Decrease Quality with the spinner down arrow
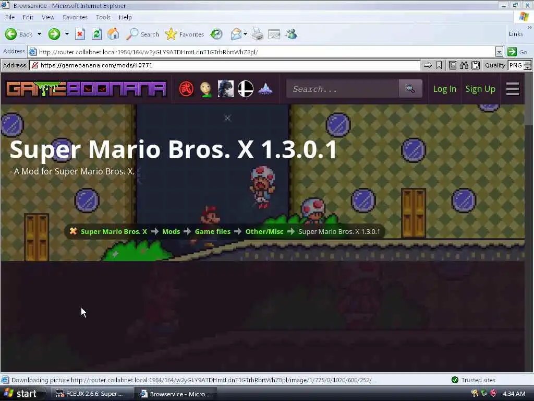This screenshot has height=401, width=534. click(x=527, y=67)
